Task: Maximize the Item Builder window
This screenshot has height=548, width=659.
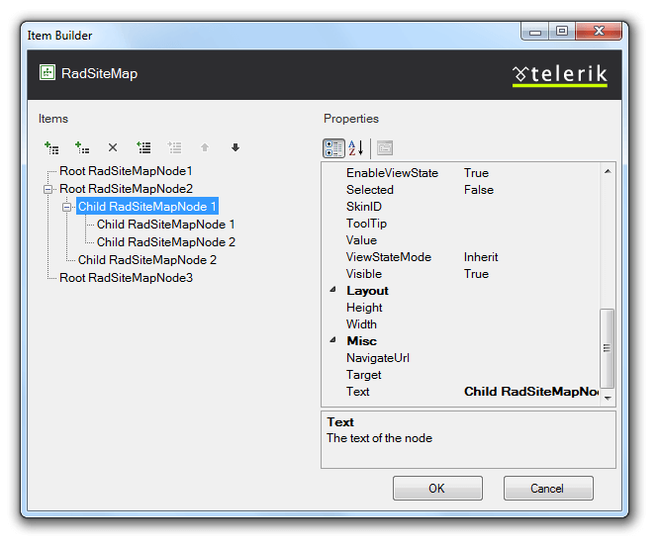Action: [x=562, y=32]
